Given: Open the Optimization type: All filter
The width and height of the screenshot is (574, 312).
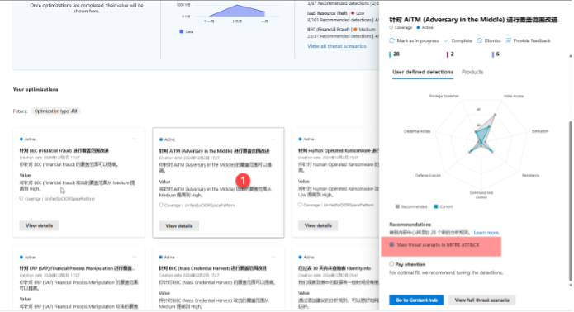Looking at the screenshot, I should [55, 111].
